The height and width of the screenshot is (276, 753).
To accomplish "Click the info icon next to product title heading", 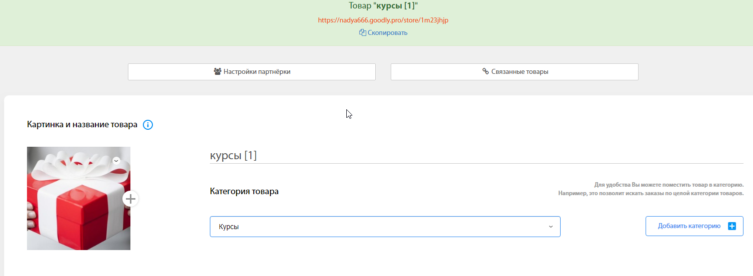I will point(148,125).
